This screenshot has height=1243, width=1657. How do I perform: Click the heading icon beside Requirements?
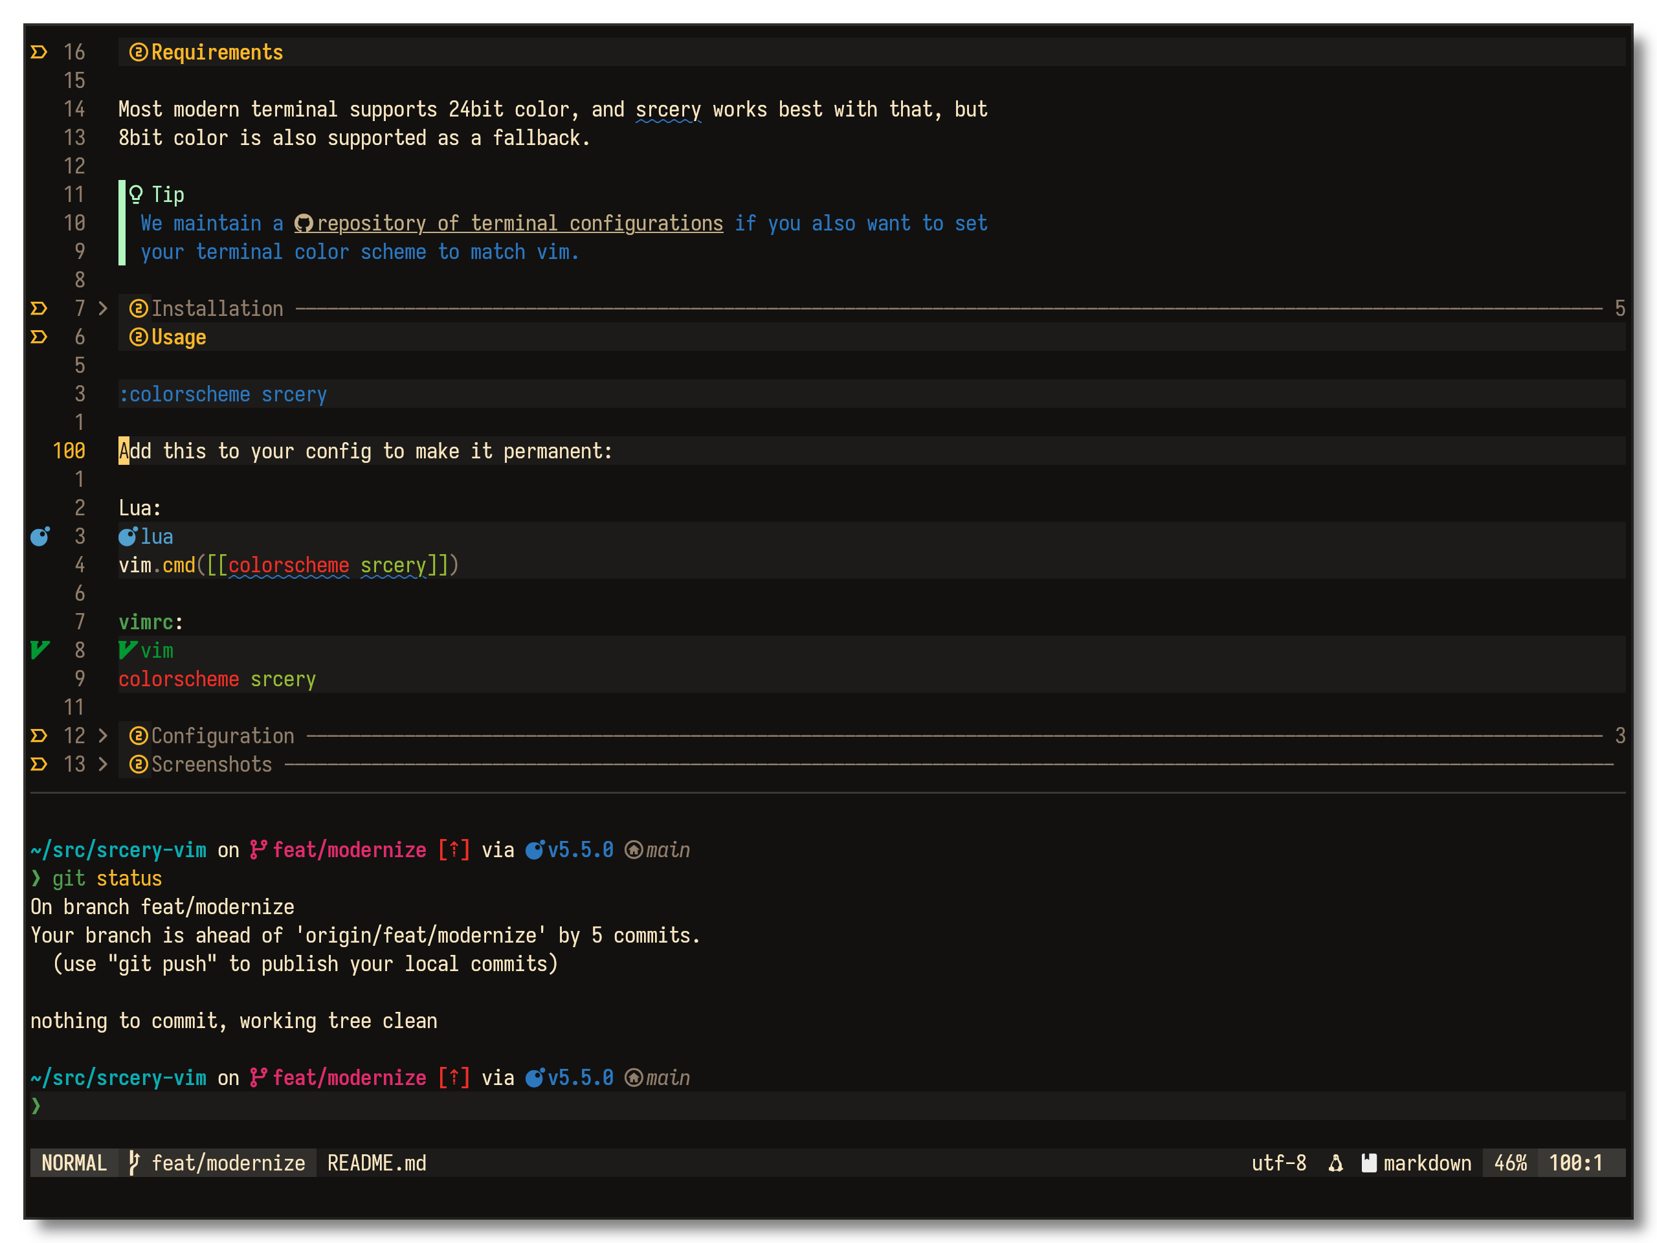point(138,52)
